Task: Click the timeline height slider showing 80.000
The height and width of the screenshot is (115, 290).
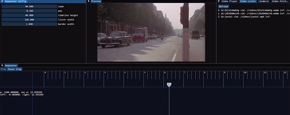Action: coord(30,15)
